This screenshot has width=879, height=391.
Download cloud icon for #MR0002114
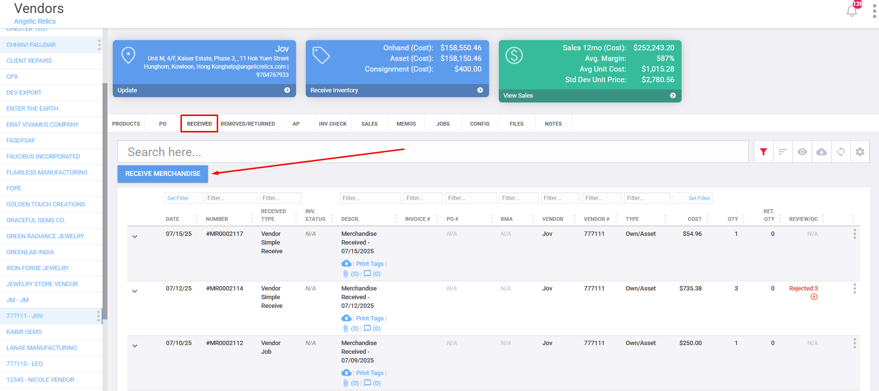[x=346, y=318]
